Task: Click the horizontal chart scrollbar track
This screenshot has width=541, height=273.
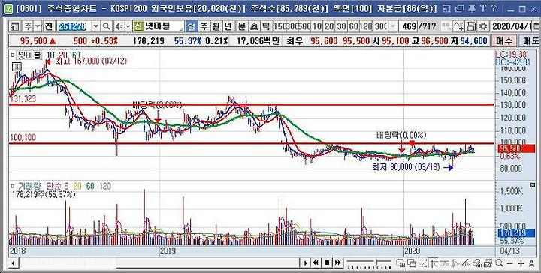Action: pyautogui.click(x=159, y=263)
